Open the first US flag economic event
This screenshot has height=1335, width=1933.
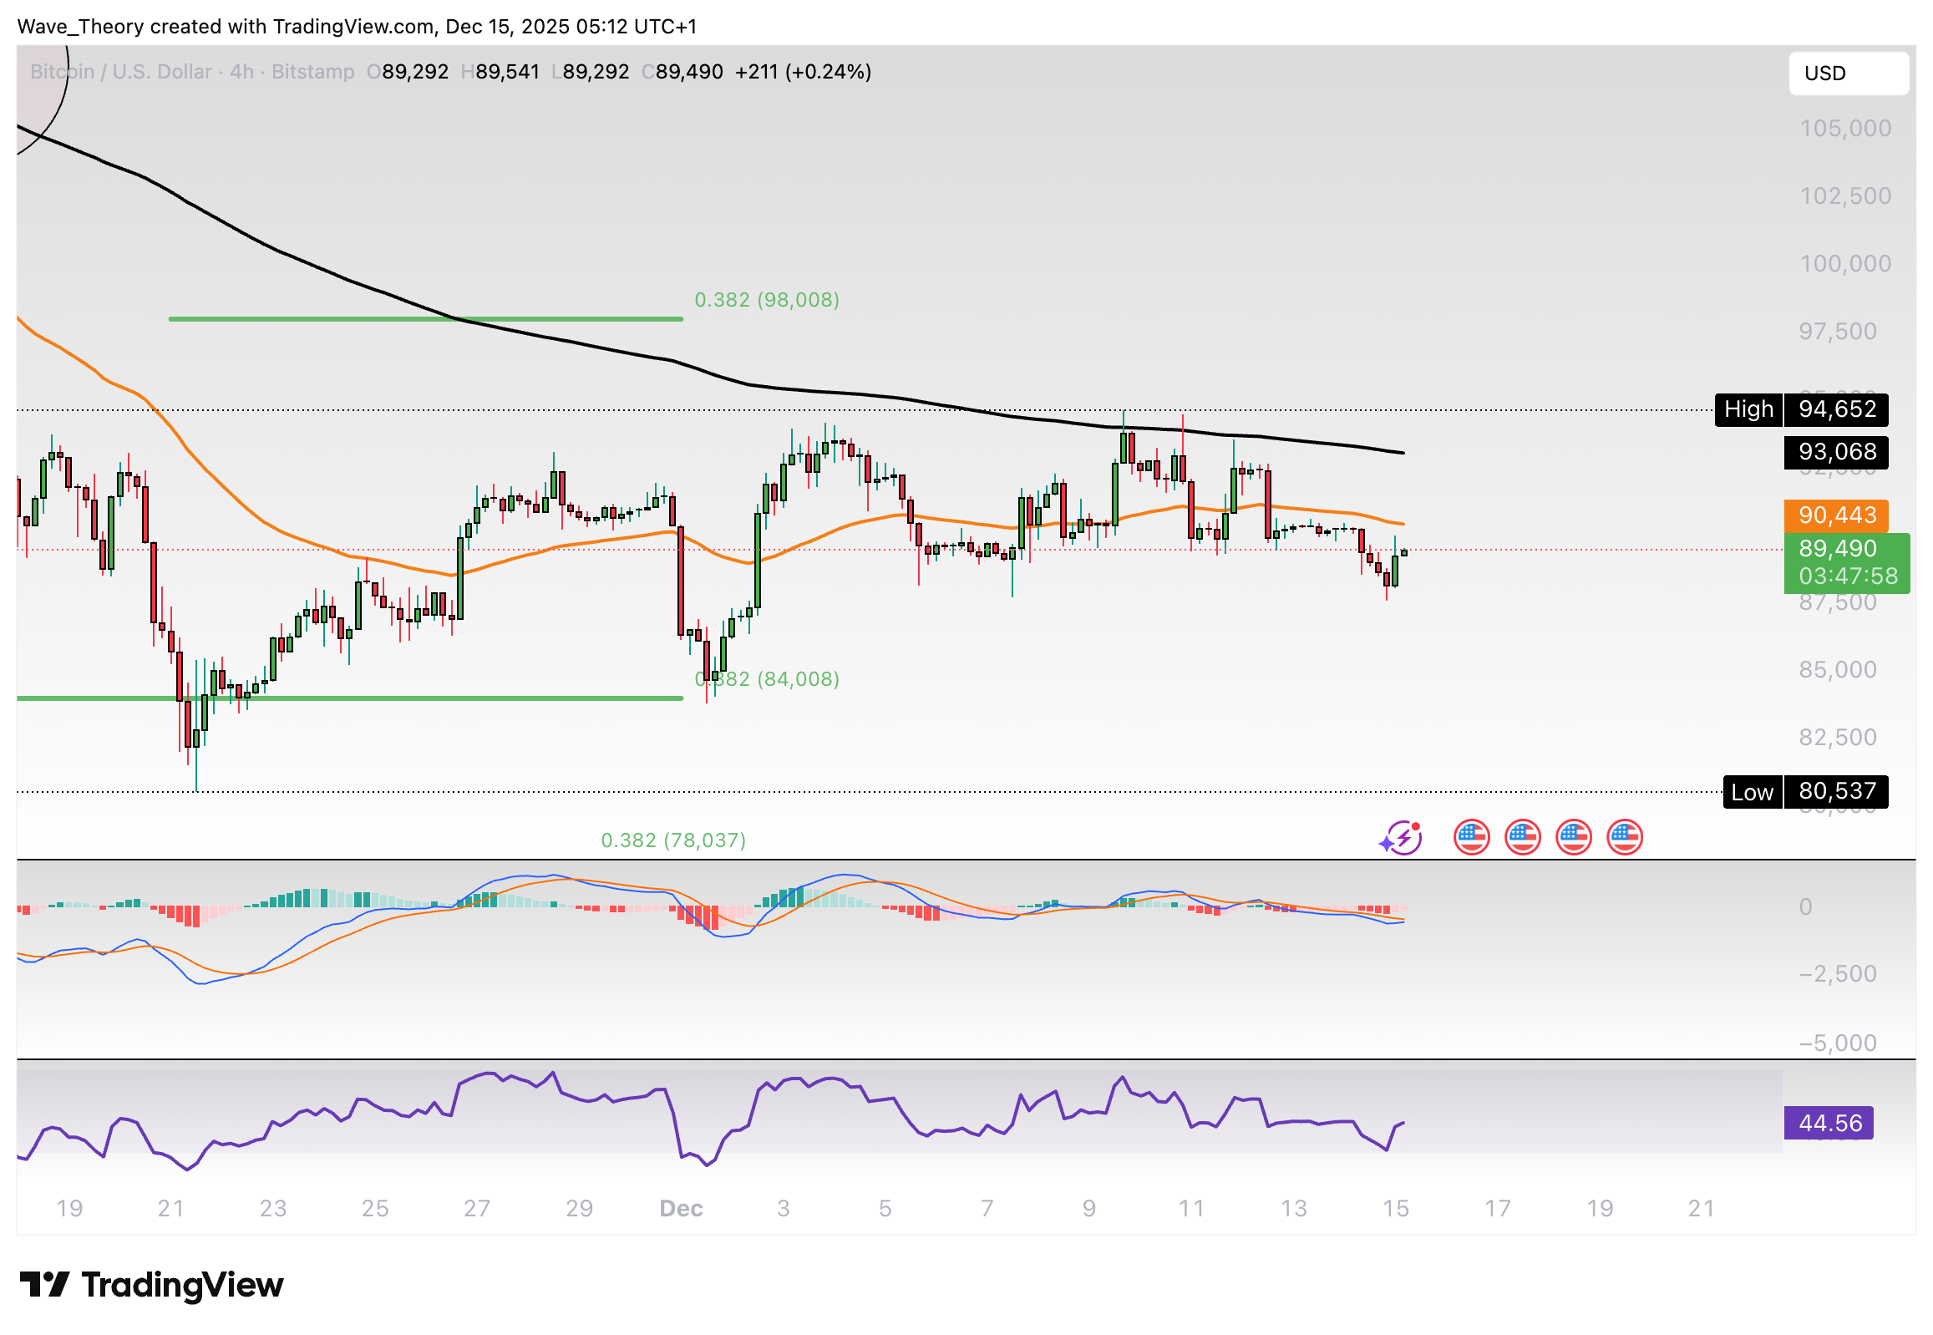(1471, 837)
